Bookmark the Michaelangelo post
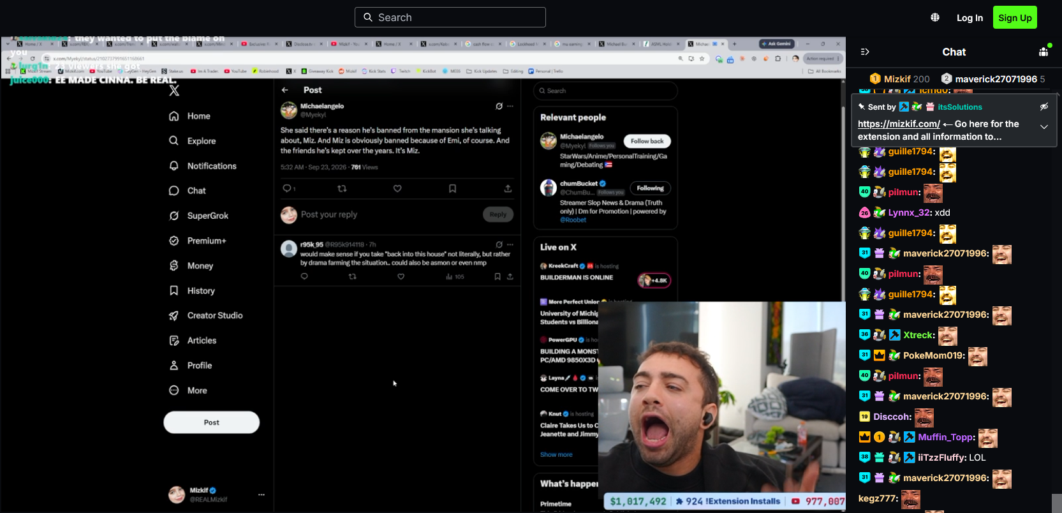This screenshot has height=513, width=1062. point(452,188)
